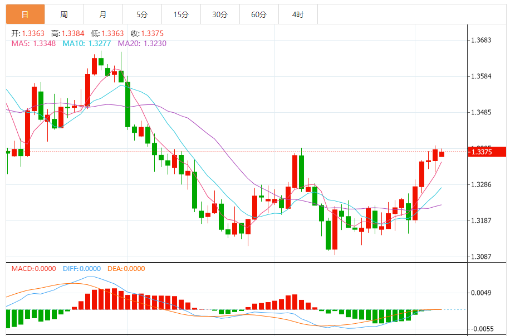Click the 1.3087 price axis label

tap(481, 257)
